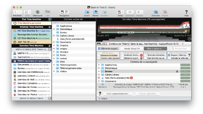
Task: Click the Ouvrir toolbar icon
Action: (x=87, y=12)
